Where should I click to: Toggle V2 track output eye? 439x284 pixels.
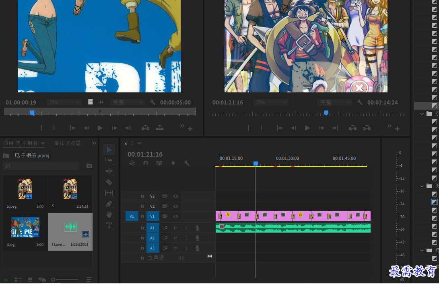pos(175,206)
